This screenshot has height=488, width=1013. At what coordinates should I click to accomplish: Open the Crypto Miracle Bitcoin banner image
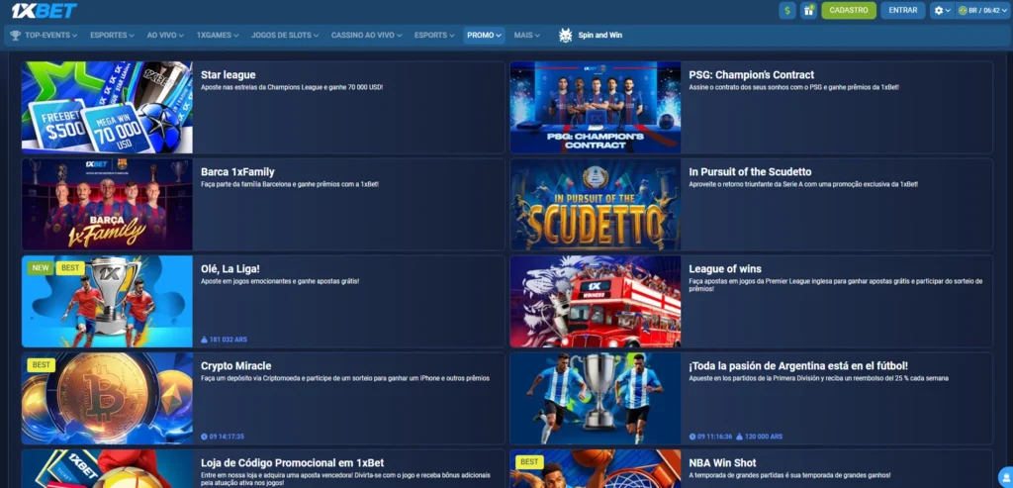[x=107, y=397]
